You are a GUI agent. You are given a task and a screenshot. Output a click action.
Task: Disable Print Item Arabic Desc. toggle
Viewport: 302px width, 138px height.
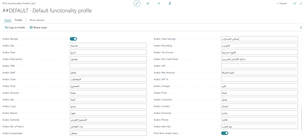click(x=225, y=133)
